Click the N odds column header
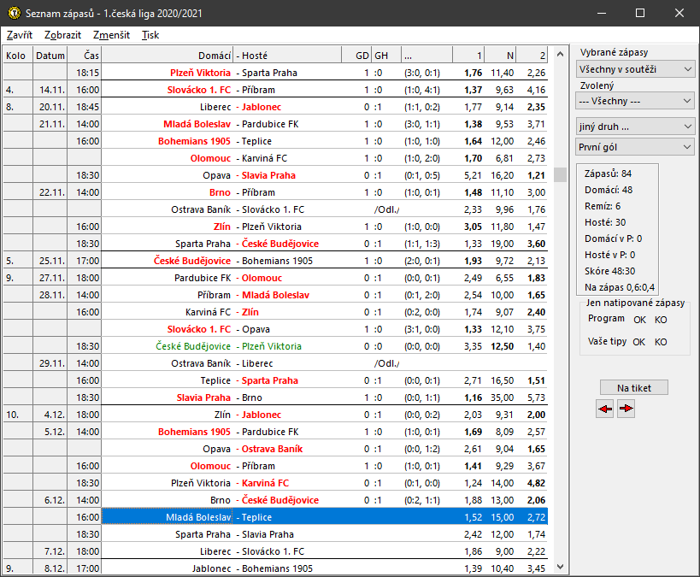This screenshot has width=700, height=577. pyautogui.click(x=501, y=56)
